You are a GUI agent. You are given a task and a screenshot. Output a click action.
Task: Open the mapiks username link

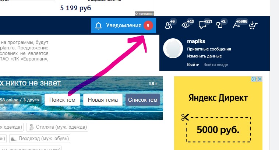click(x=196, y=41)
